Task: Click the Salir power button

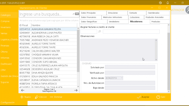Action: (161, 97)
